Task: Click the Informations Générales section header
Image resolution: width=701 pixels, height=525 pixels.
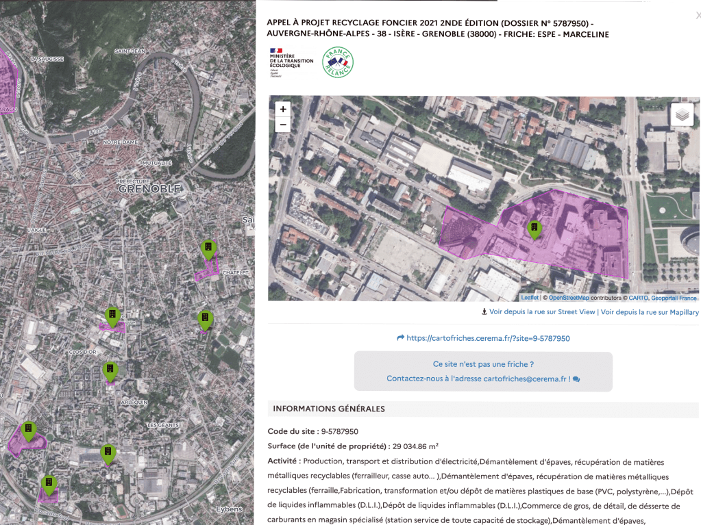Action: (329, 409)
